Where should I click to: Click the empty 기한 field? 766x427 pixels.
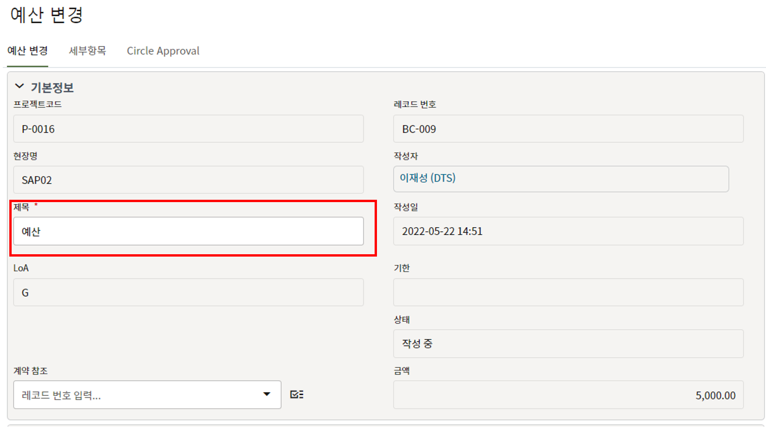[x=568, y=292]
